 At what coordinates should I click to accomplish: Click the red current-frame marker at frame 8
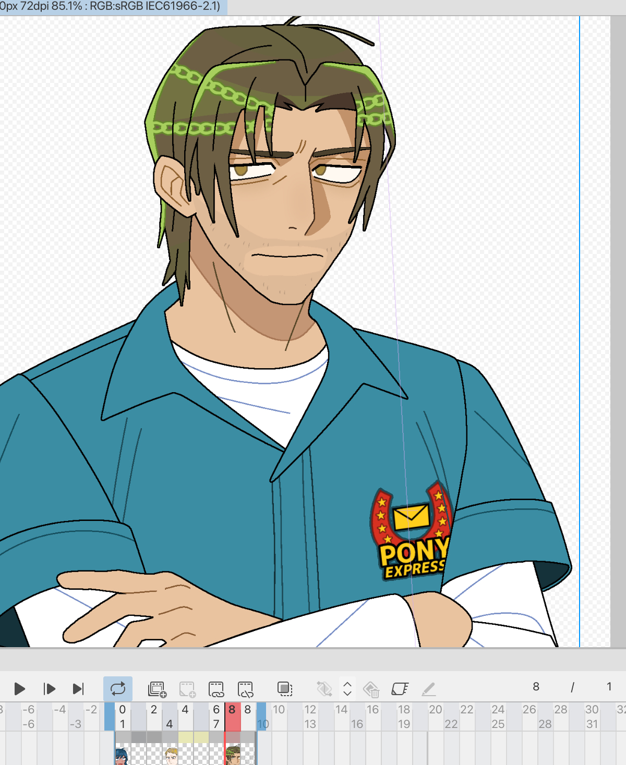(x=232, y=717)
